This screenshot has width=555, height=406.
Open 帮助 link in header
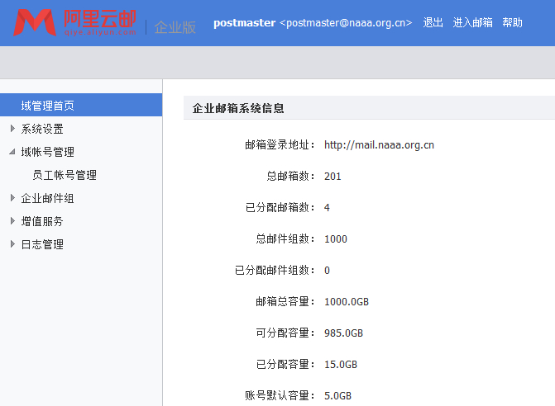(x=512, y=23)
